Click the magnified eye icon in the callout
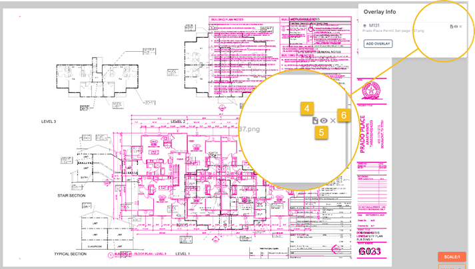This screenshot has width=475, height=269. (323, 121)
